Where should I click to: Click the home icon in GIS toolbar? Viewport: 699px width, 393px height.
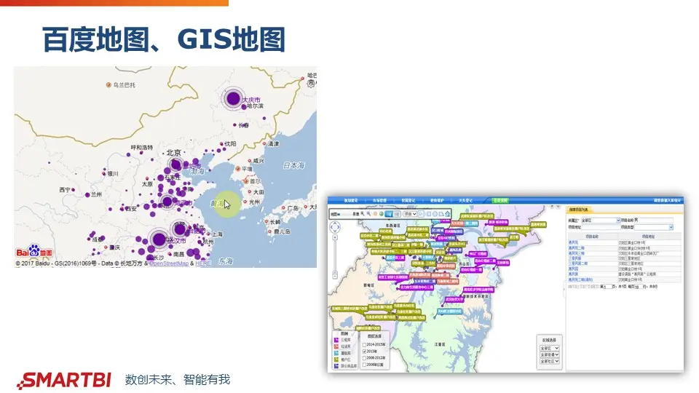tap(448, 214)
